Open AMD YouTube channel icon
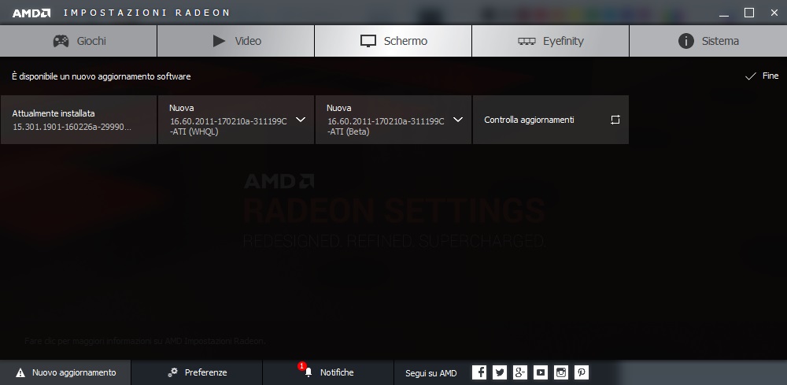Viewport: 787px width, 385px height. click(x=541, y=372)
